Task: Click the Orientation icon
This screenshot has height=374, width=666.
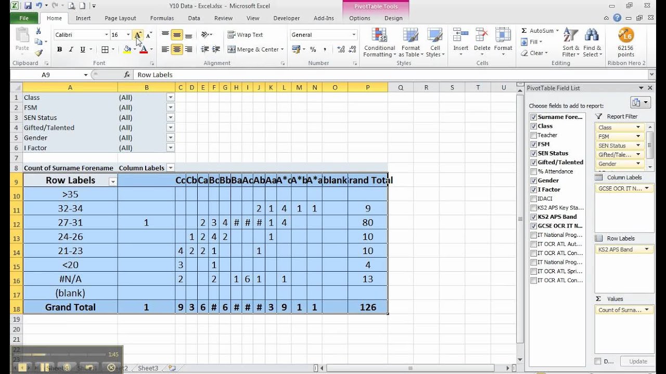Action: click(x=205, y=35)
